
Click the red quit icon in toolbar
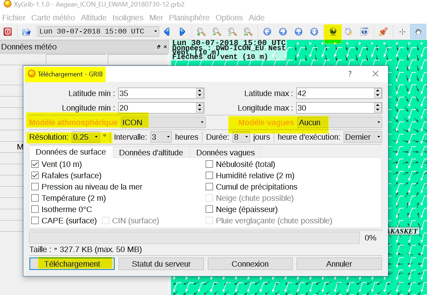pyautogui.click(x=8, y=32)
